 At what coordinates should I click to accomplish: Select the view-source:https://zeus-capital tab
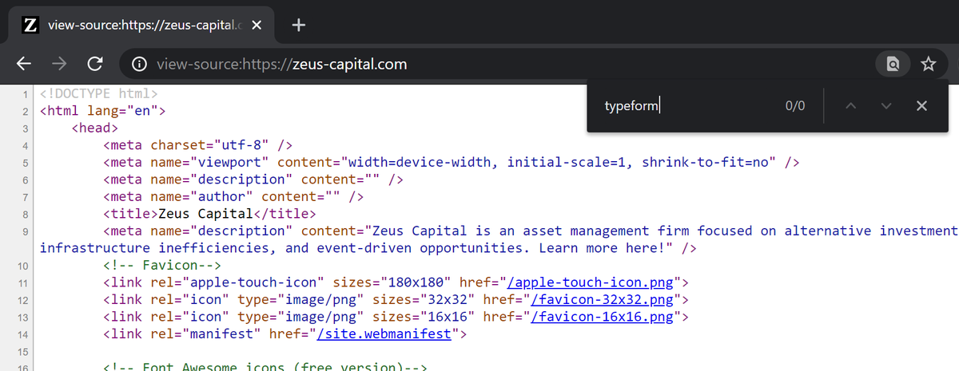141,25
